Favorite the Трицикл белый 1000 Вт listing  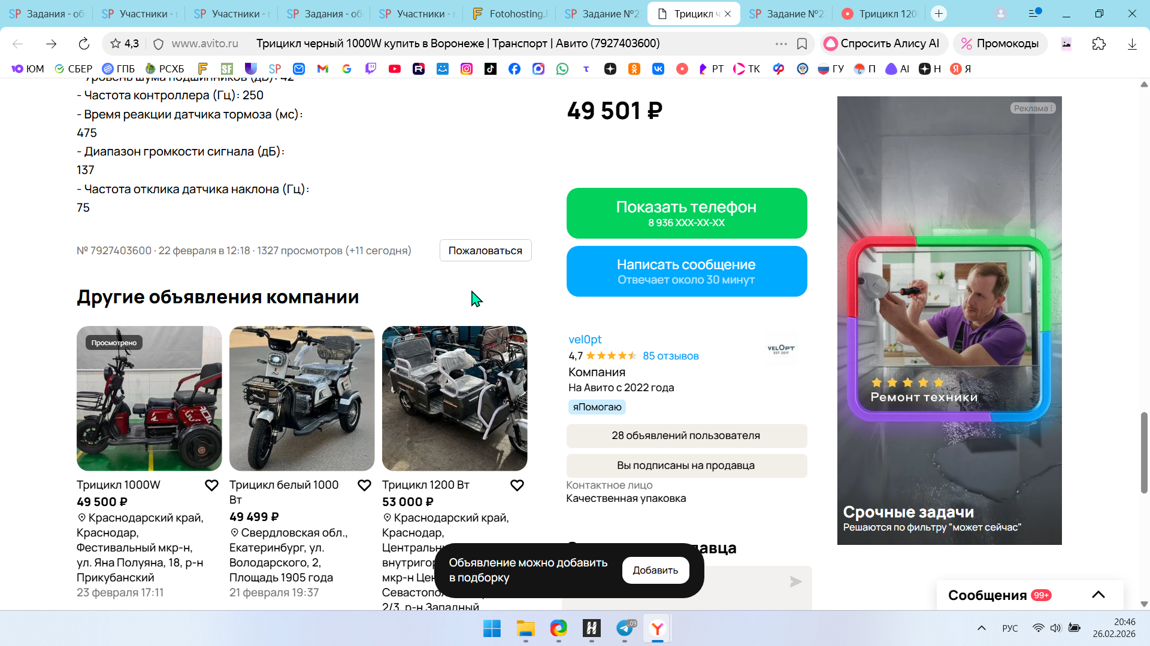(364, 486)
